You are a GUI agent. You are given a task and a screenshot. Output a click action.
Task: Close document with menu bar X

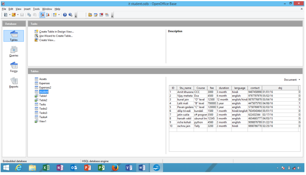coord(302,9)
